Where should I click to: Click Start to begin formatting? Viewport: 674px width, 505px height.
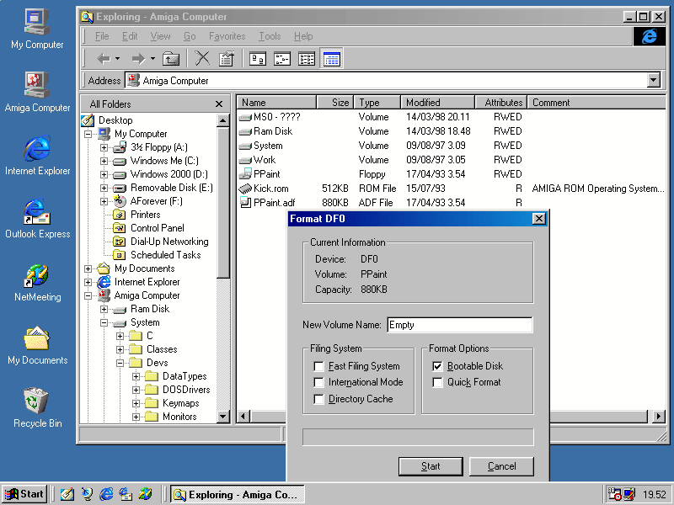click(x=431, y=466)
